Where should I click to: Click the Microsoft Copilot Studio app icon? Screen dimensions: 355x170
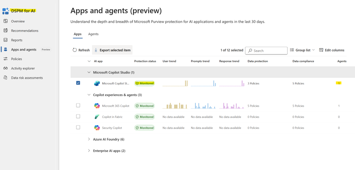(97, 83)
